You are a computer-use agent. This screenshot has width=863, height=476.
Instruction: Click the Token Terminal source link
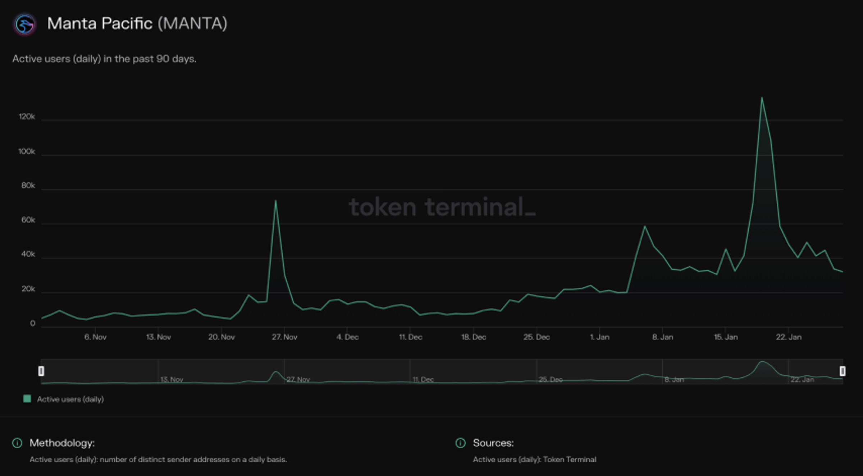point(570,459)
